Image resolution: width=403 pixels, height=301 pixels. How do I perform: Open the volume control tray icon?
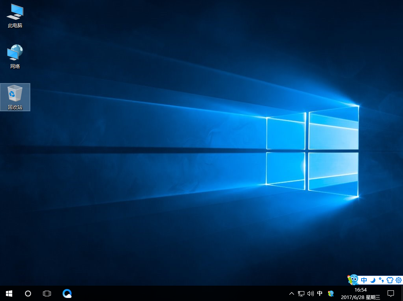click(x=311, y=293)
